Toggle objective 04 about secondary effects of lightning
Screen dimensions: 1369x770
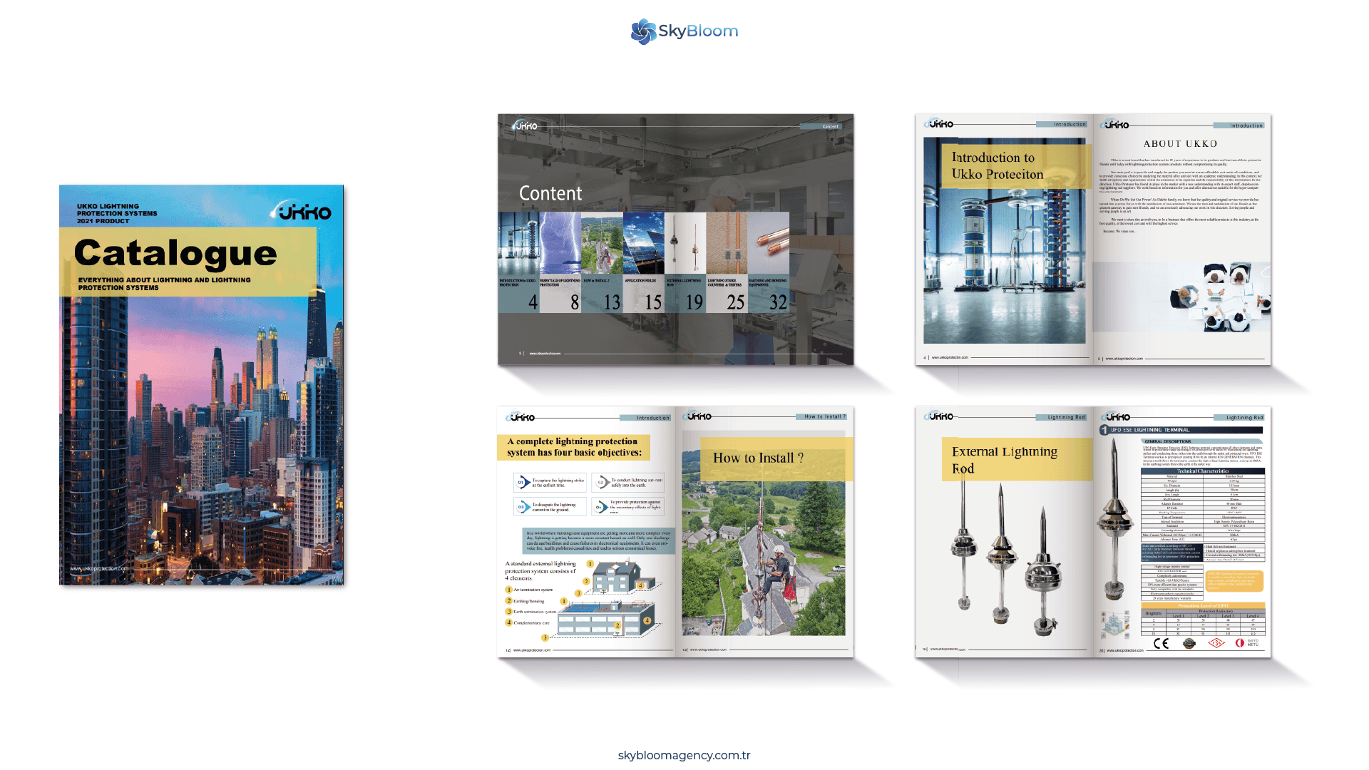(629, 506)
